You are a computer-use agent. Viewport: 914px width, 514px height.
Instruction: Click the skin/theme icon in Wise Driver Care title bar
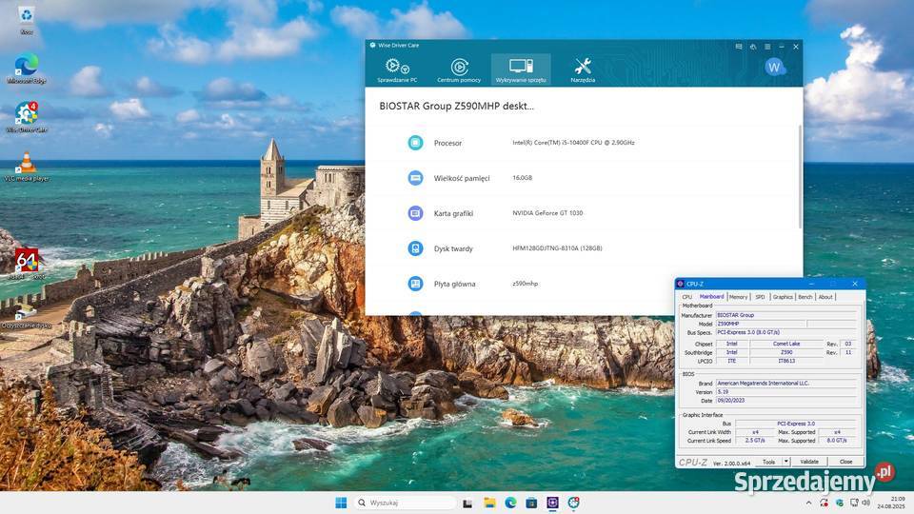[x=753, y=46]
